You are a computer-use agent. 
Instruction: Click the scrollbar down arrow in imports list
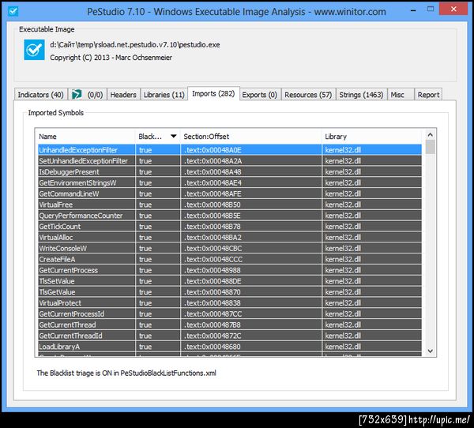(431, 351)
